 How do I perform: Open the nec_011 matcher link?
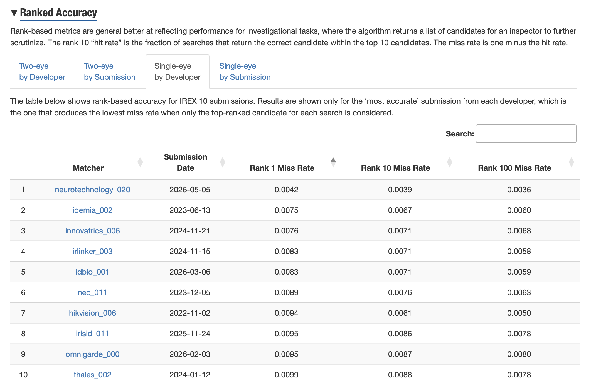pyautogui.click(x=92, y=292)
